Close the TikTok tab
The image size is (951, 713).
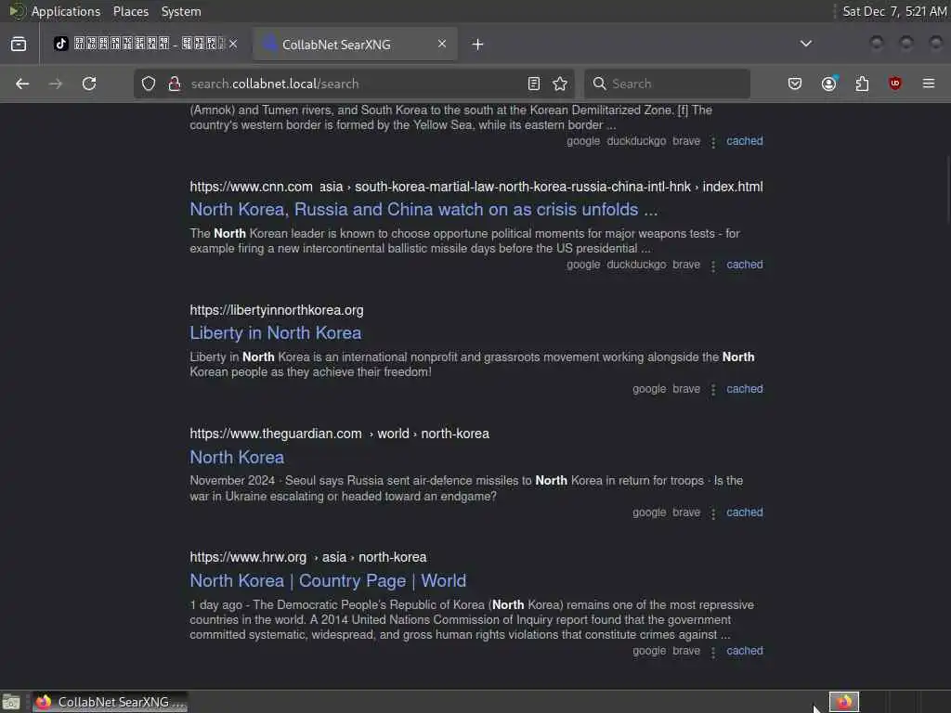233,44
